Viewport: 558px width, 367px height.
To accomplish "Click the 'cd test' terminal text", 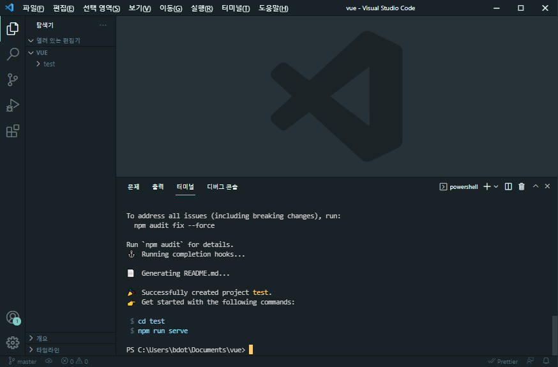I will tap(151, 321).
